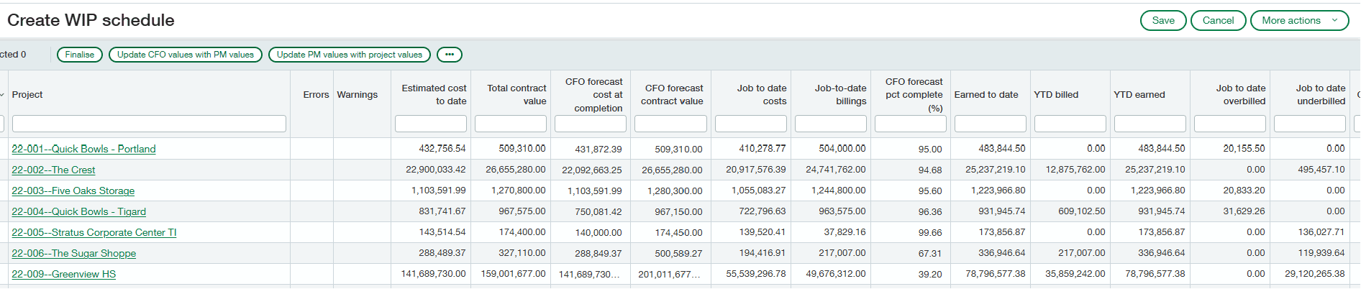Open project 22-006--The Sugar Shoppe

click(x=74, y=253)
